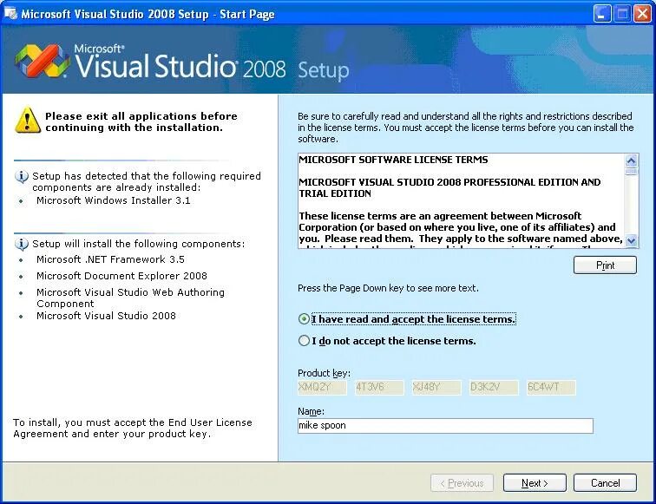The width and height of the screenshot is (656, 504).
Task: Click the disabled Previous button
Action: pyautogui.click(x=462, y=483)
